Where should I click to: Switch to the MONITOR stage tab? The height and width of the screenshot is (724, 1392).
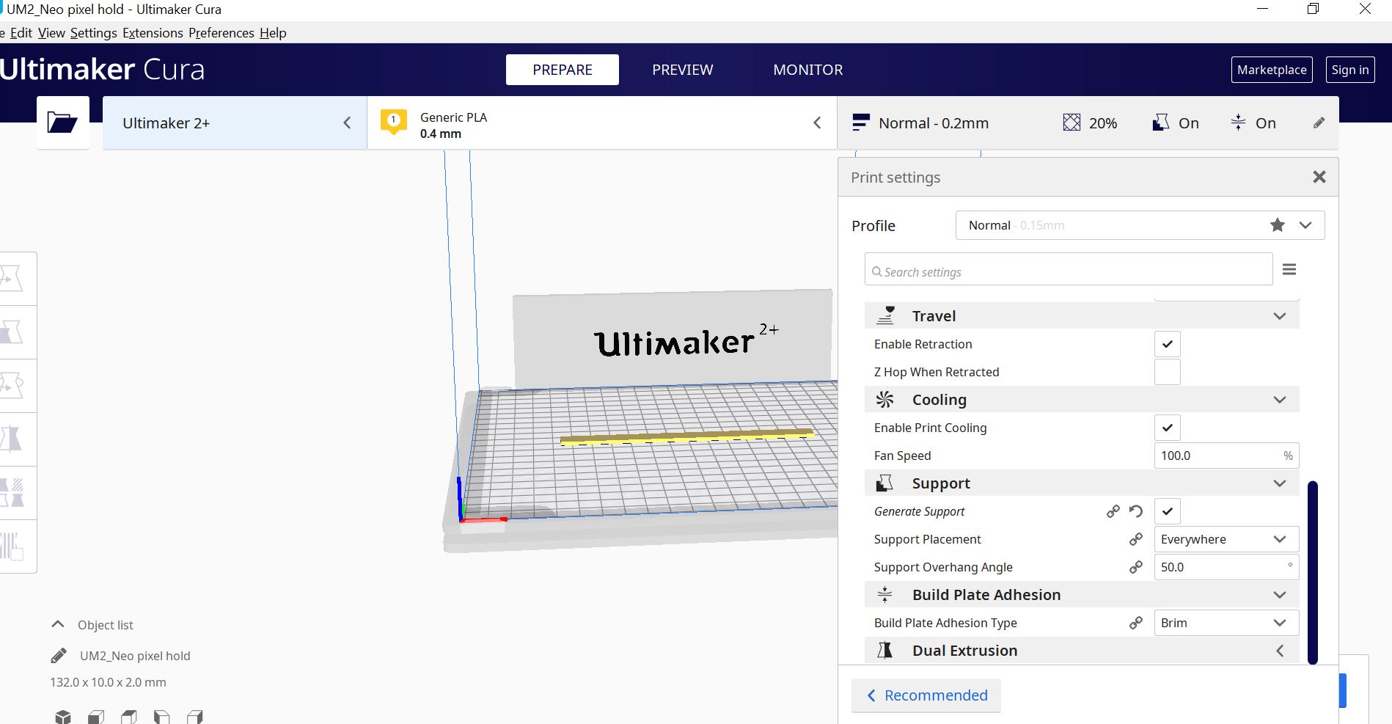[808, 70]
